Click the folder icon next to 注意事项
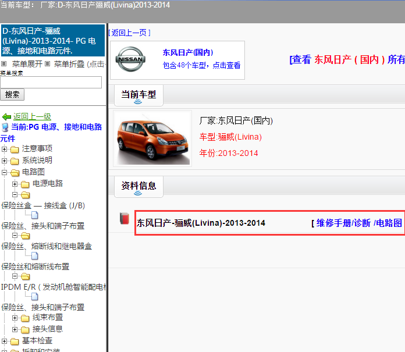Image resolution: width=405 pixels, height=352 pixels. pyautogui.click(x=15, y=150)
